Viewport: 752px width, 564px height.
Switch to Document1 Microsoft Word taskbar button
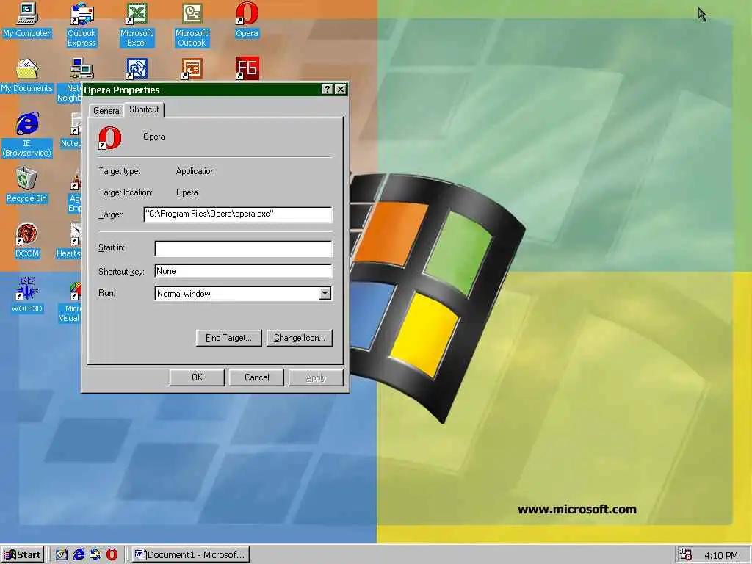[190, 555]
